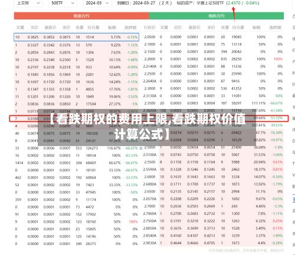Screen dimensions: 295x255
Task: Open the 2024-03 expiry month dropdown
Action: [x=97, y=3]
